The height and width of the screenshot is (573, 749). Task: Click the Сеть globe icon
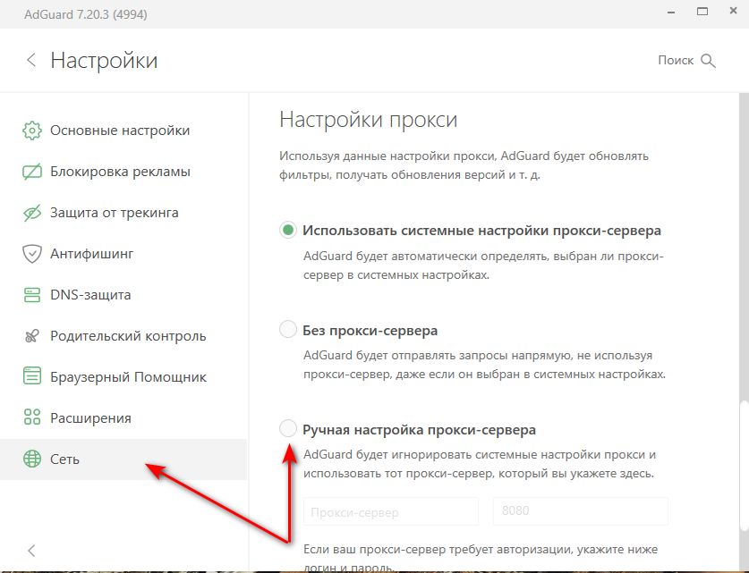[x=32, y=459]
